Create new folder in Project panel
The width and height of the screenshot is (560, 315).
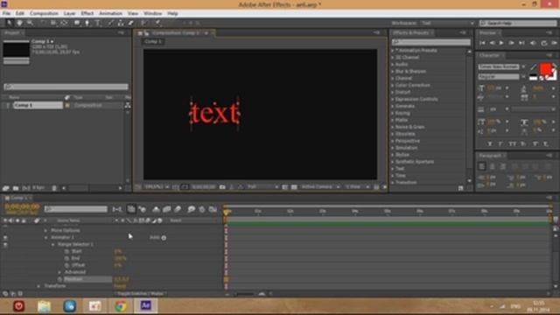click(x=16, y=188)
